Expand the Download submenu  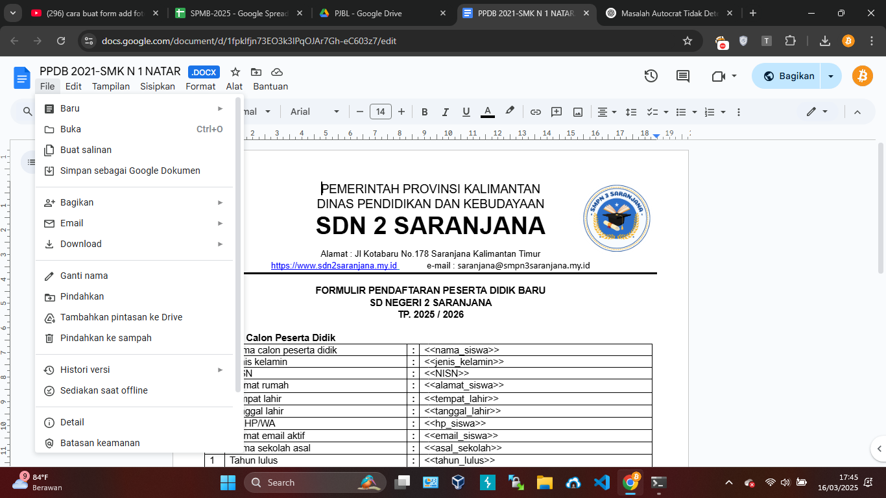tap(134, 244)
